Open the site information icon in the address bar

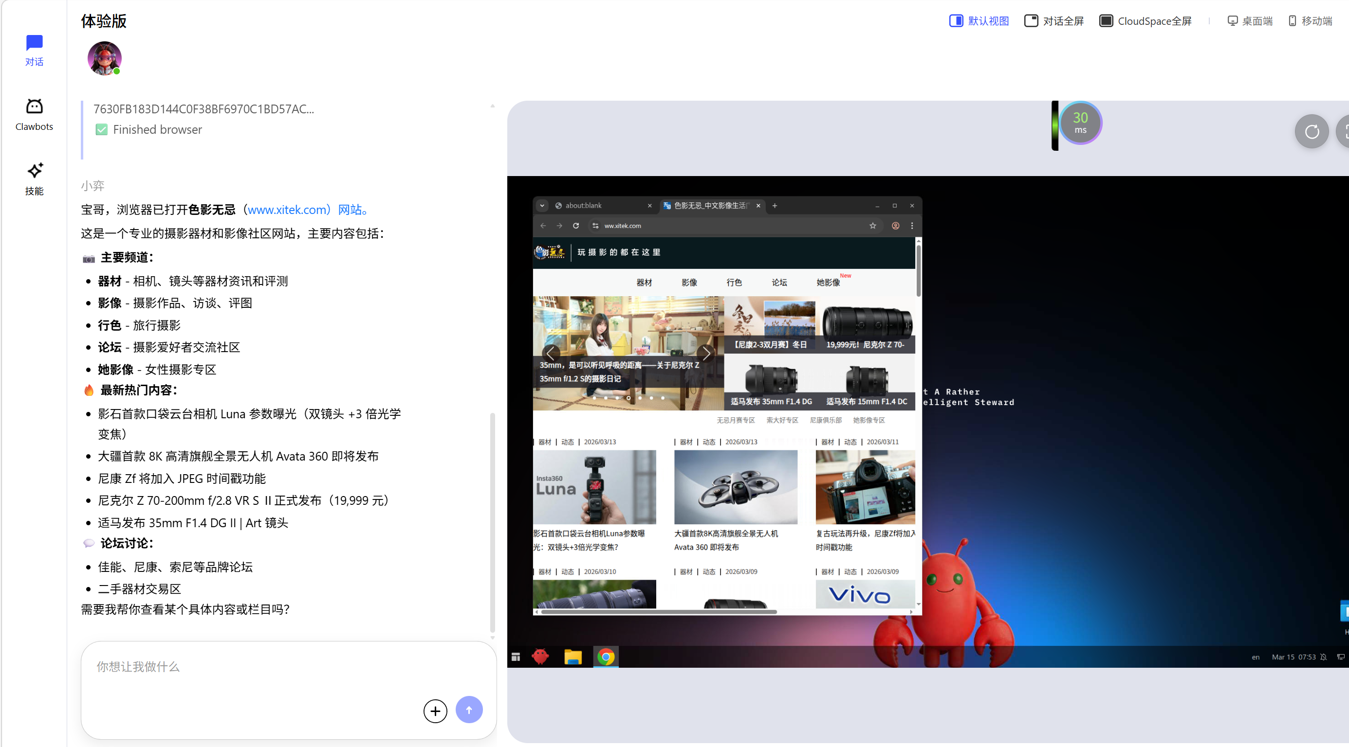[x=595, y=226]
